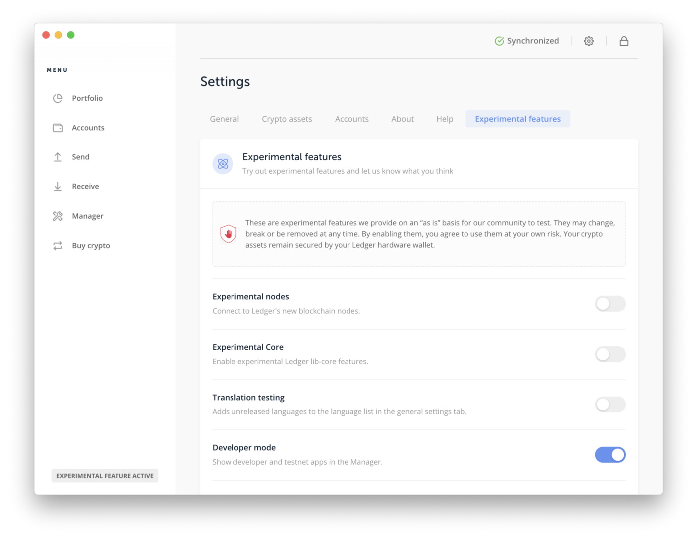Image resolution: width=697 pixels, height=540 pixels.
Task: Open the Help tab
Action: click(445, 119)
